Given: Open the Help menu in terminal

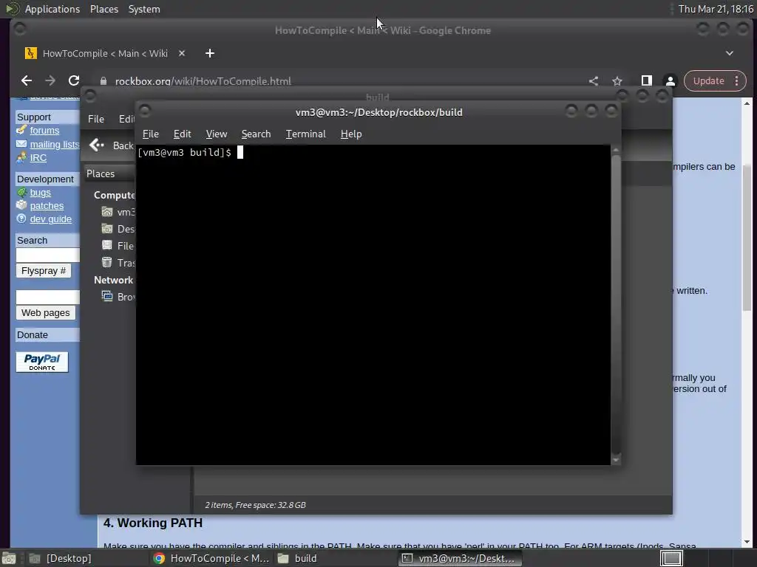Looking at the screenshot, I should point(351,134).
